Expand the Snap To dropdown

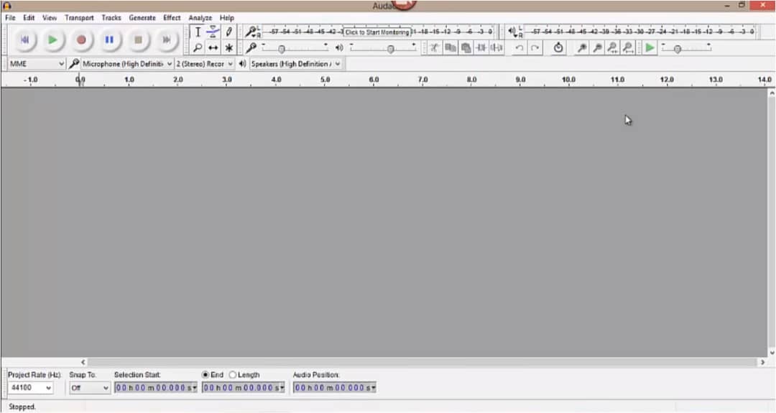(90, 388)
